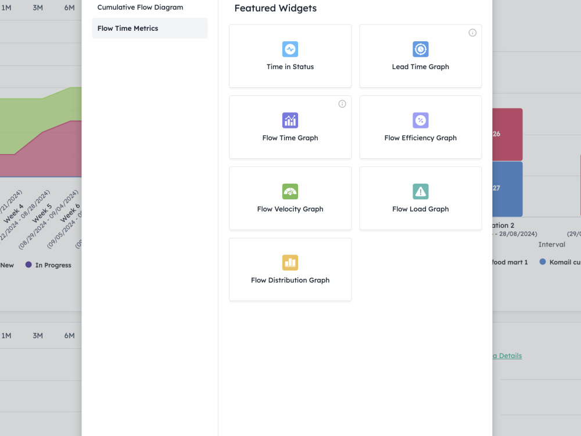Select 3M range on top background chart
Image resolution: width=581 pixels, height=436 pixels.
[x=38, y=8]
